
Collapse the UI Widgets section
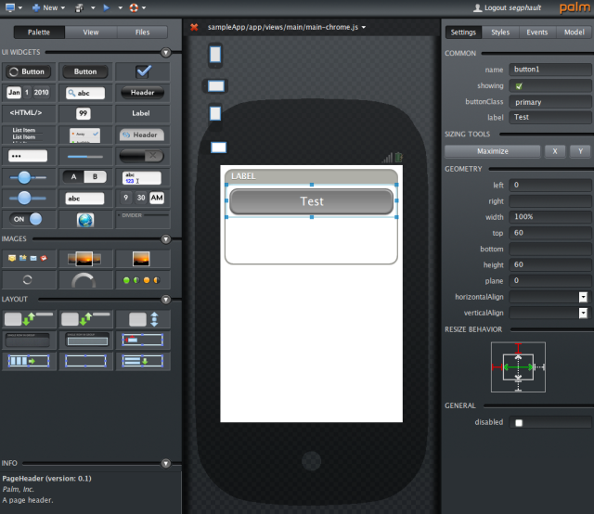pyautogui.click(x=166, y=52)
